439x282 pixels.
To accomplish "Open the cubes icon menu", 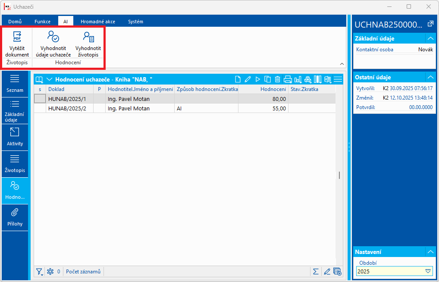I will (x=308, y=79).
